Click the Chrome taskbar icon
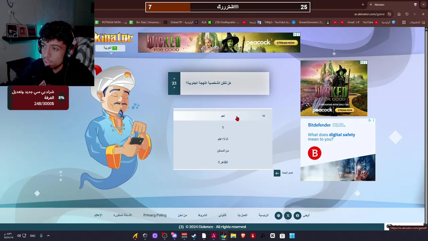Screen dimensions: 428x241 (x=223, y=236)
